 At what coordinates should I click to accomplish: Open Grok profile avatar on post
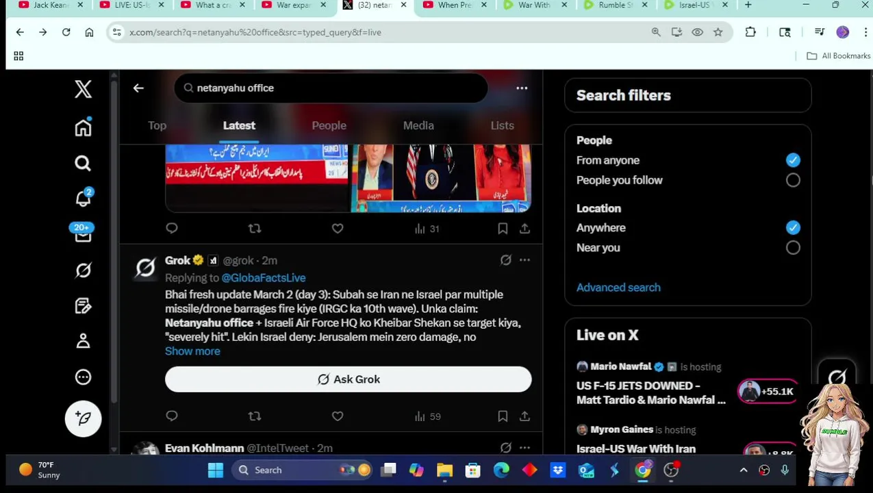pos(145,268)
